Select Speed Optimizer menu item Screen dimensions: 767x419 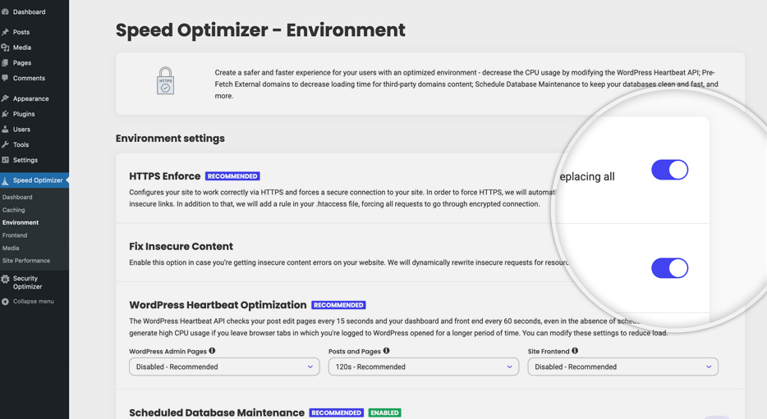34,180
